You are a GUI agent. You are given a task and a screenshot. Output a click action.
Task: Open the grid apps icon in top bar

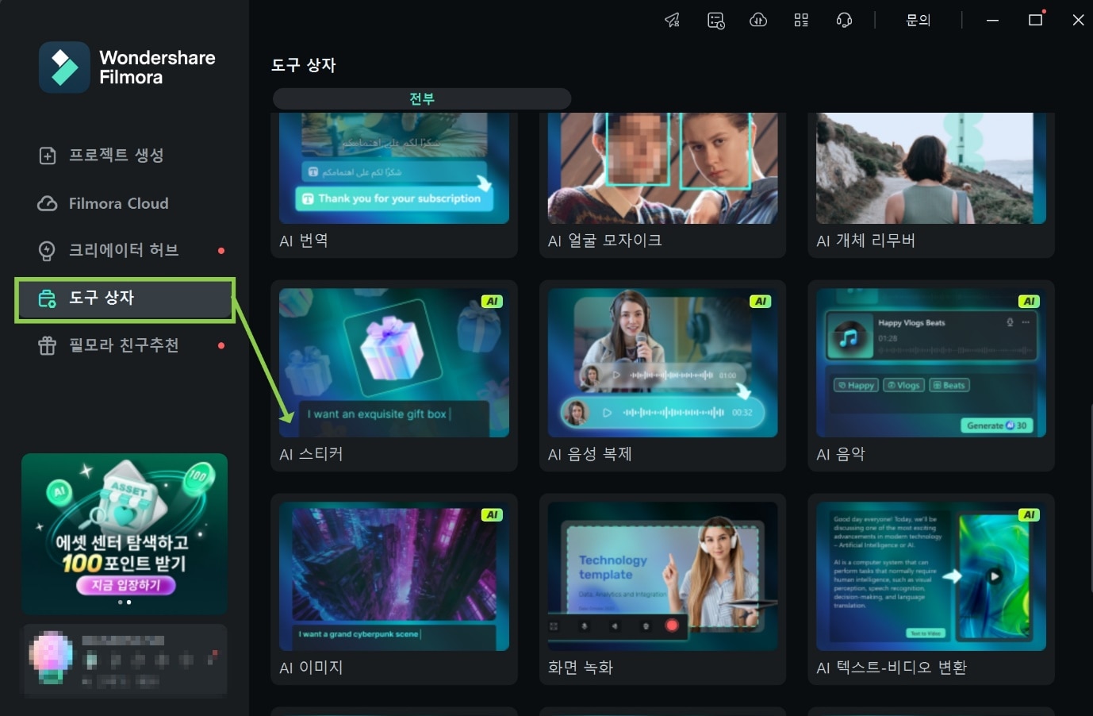(x=801, y=20)
